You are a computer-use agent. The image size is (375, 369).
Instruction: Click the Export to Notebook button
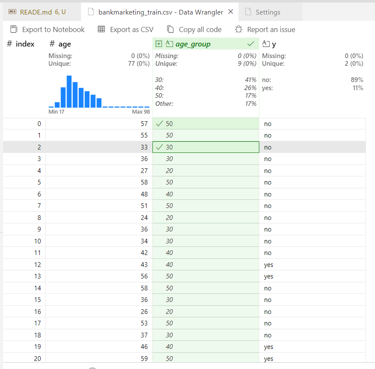[47, 29]
